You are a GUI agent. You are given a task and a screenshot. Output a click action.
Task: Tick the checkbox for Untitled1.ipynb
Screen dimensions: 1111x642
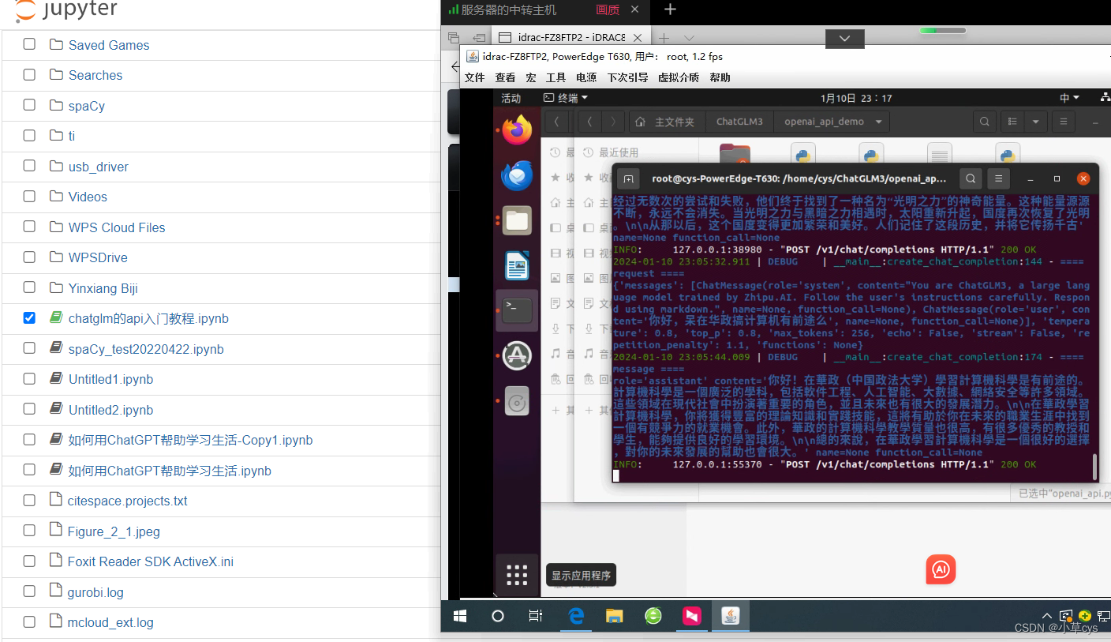[29, 378]
